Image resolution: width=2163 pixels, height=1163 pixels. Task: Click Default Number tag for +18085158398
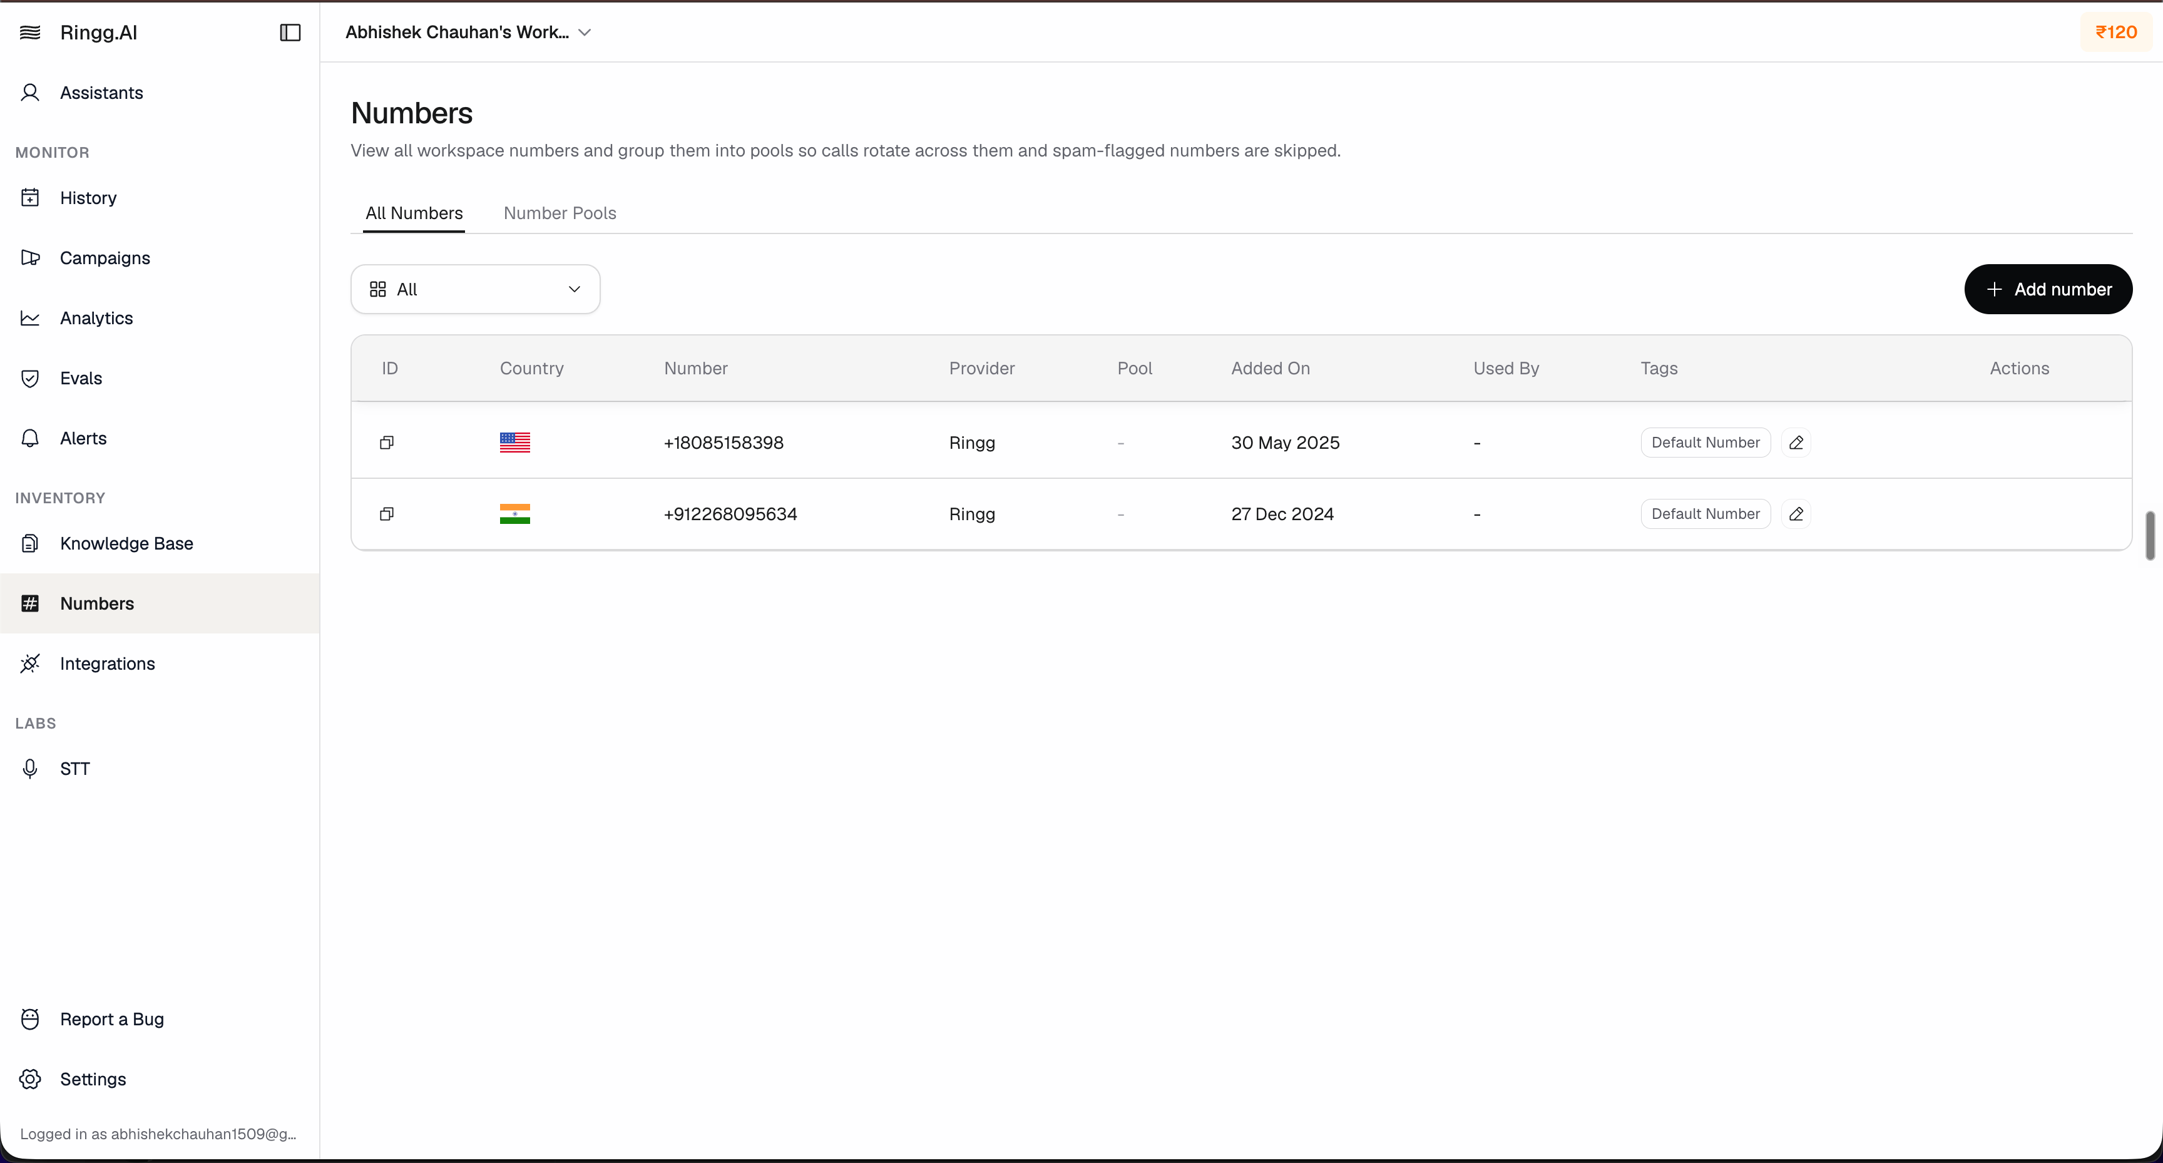tap(1705, 443)
